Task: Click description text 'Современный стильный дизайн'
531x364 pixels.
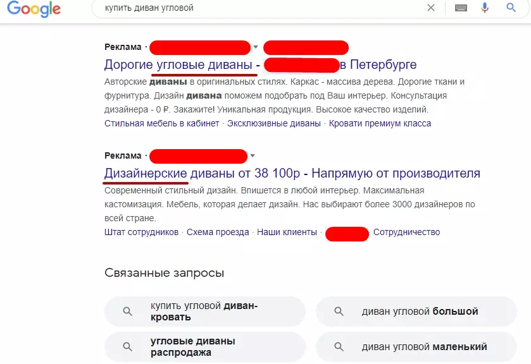Action: [170, 190]
